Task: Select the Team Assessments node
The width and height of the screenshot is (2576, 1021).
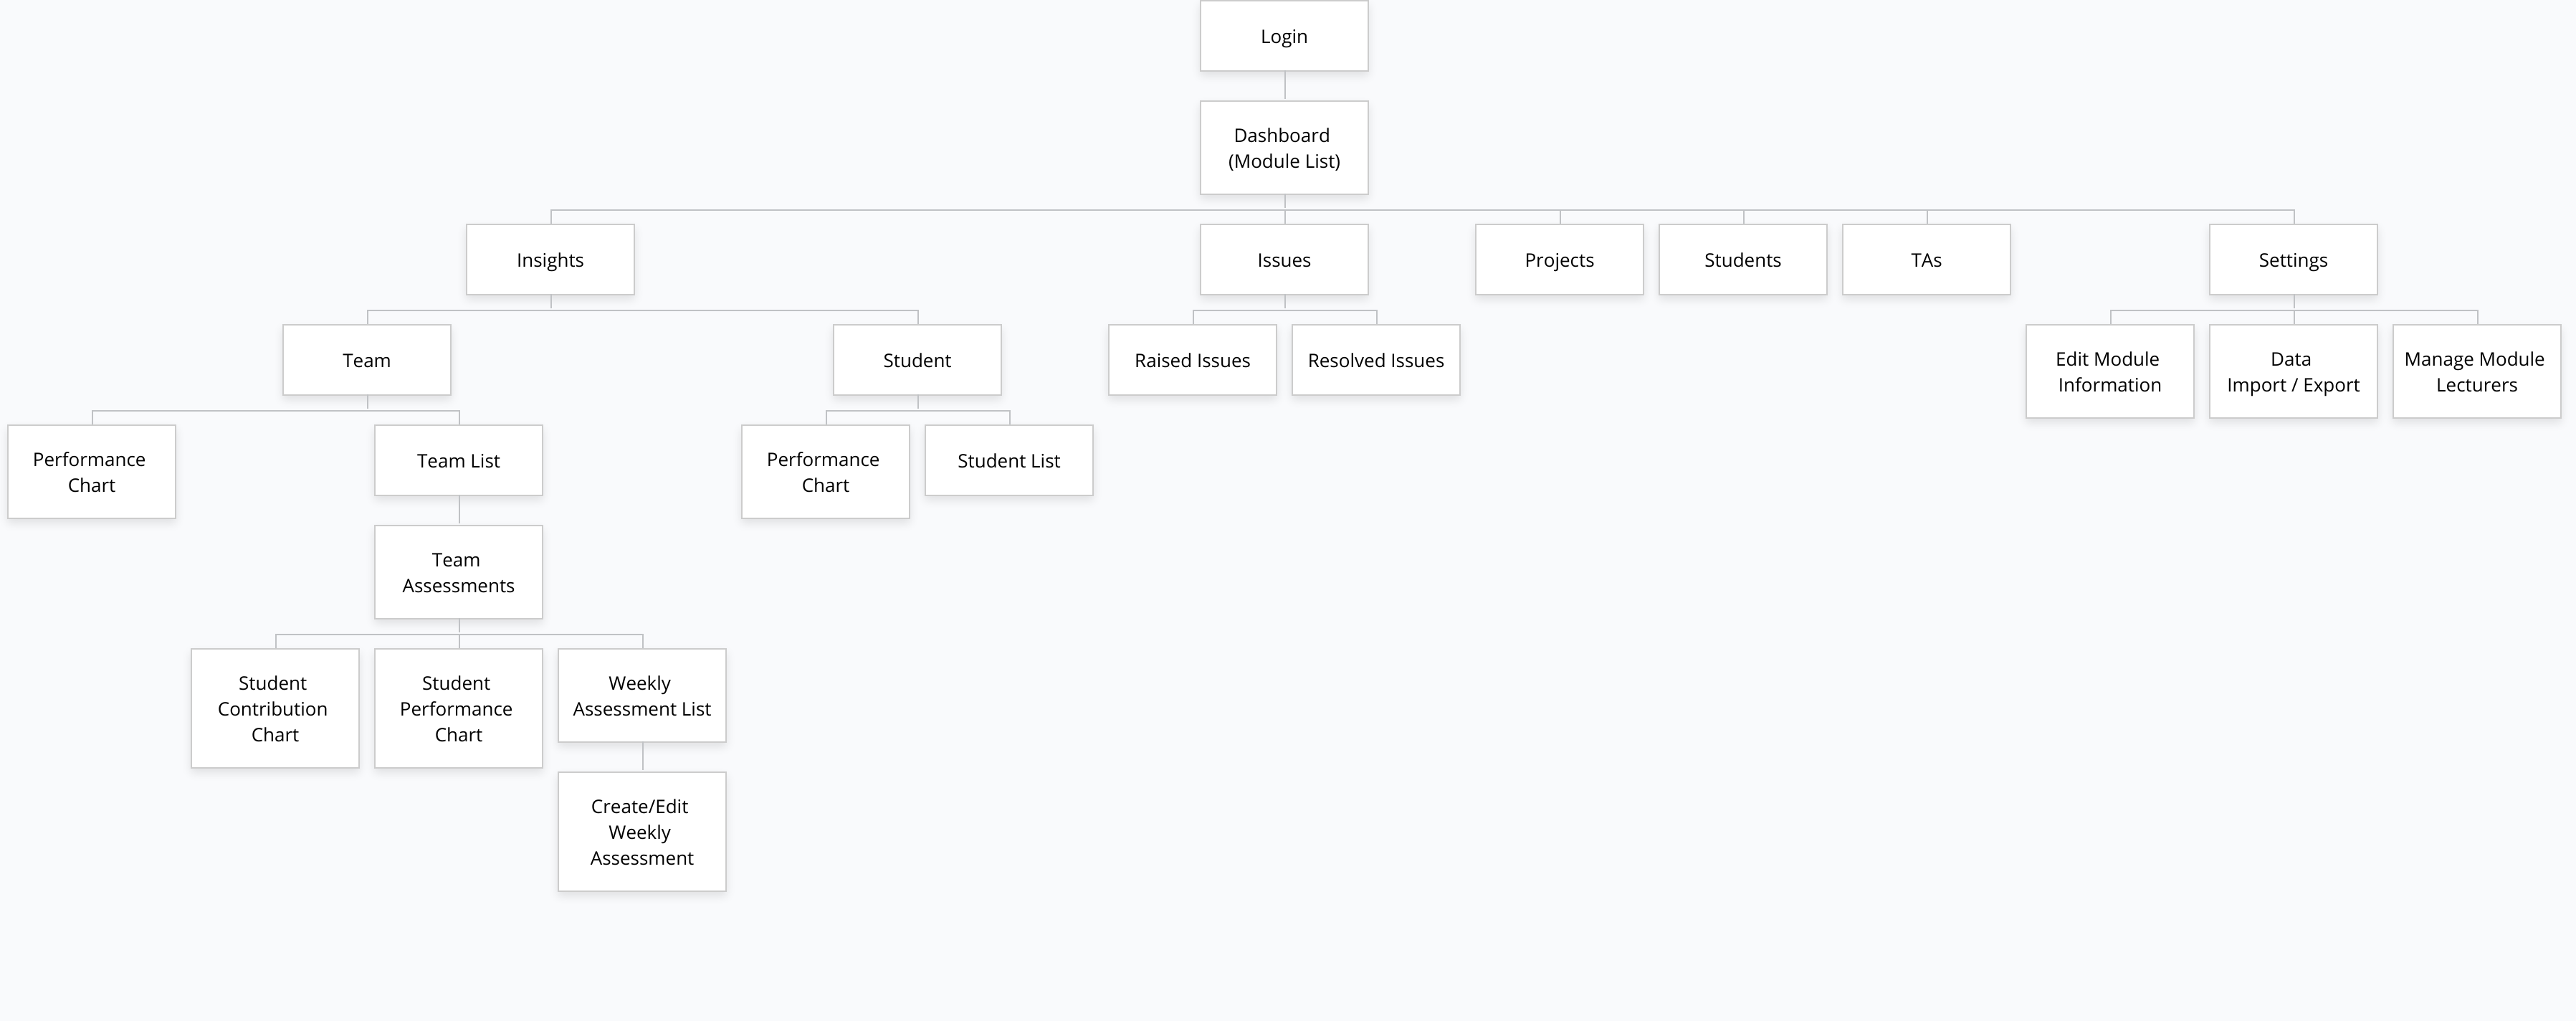Action: pyautogui.click(x=459, y=572)
